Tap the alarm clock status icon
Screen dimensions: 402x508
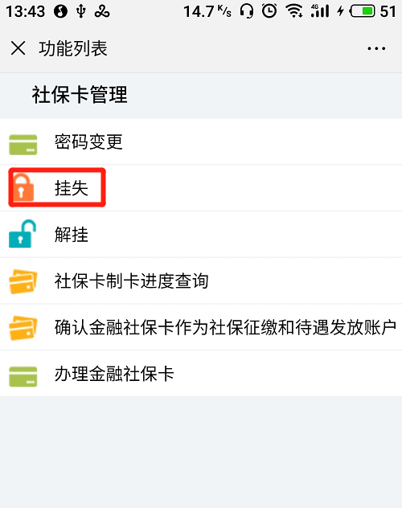tap(269, 10)
